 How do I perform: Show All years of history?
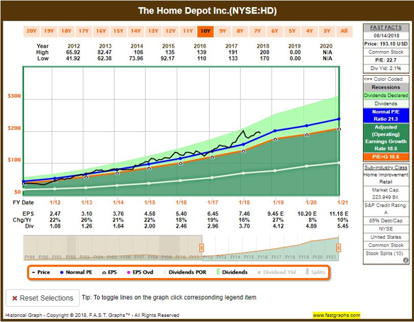344,31
